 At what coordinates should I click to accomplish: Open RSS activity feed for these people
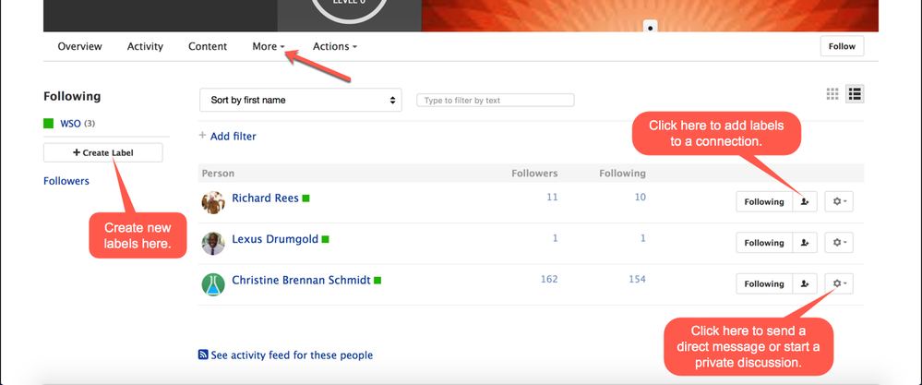285,355
